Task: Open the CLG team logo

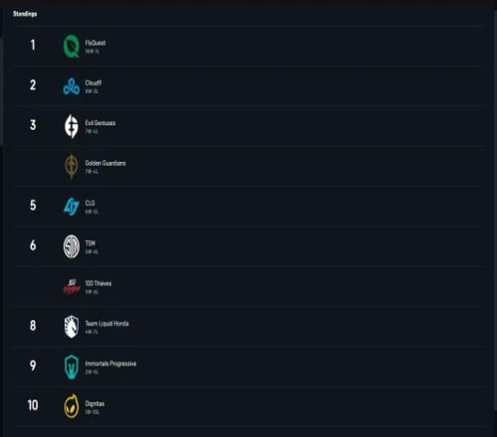Action: [x=72, y=207]
